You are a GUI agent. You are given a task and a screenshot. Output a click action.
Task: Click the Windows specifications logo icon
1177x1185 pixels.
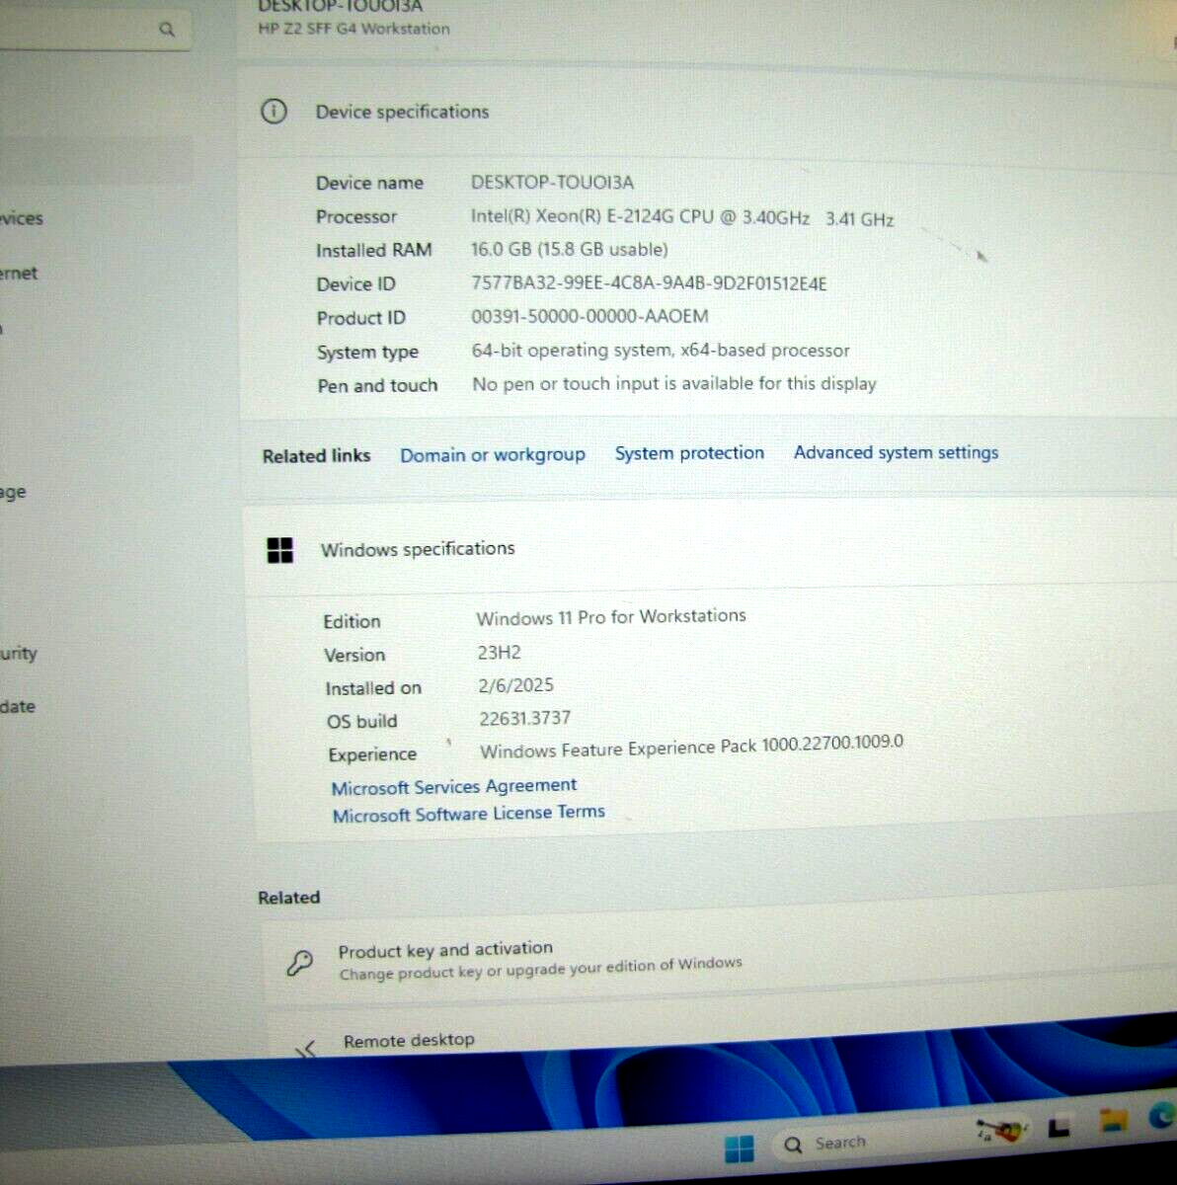(280, 550)
